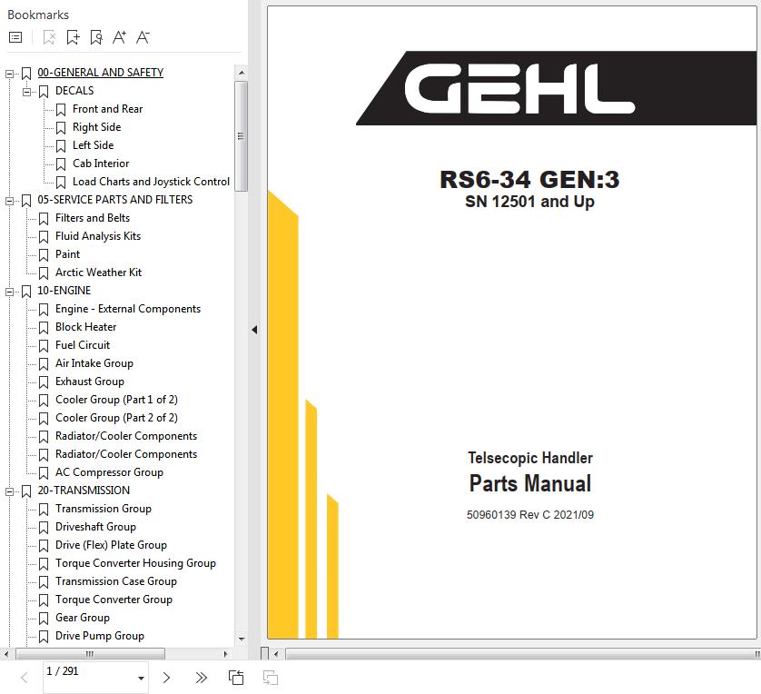Click bookmarks horizontal scroll left arrow
Viewport: 761px width, 694px height.
6,654
